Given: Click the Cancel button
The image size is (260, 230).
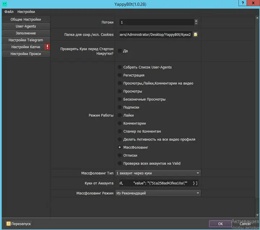Looking at the screenshot, I should 245,224.
